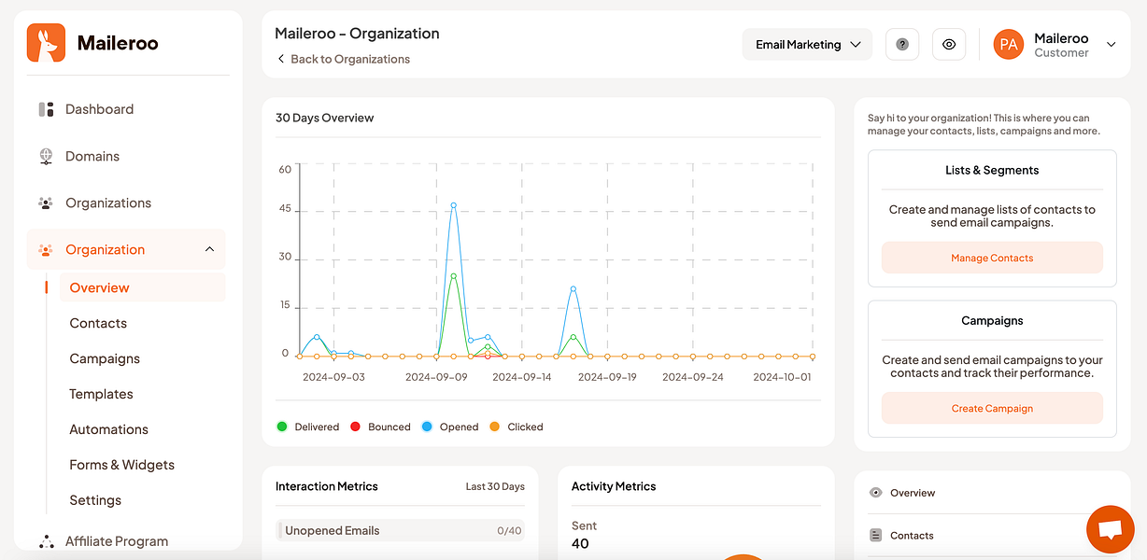The height and width of the screenshot is (560, 1147).
Task: Click the Dashboard sidebar icon
Action: pyautogui.click(x=46, y=109)
